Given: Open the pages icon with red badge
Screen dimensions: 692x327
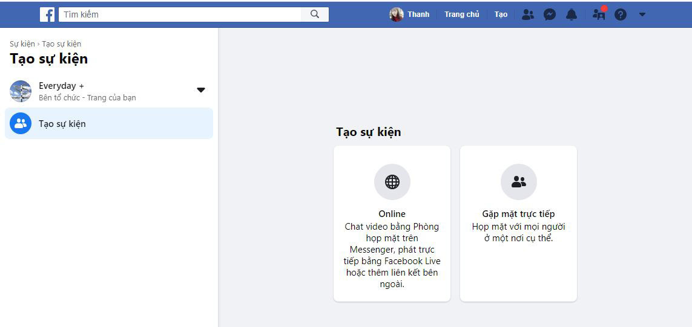Looking at the screenshot, I should coord(599,14).
